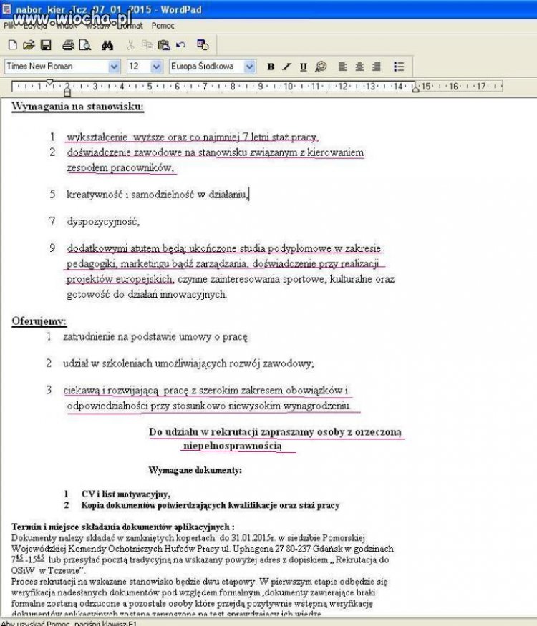Center the text alignment
Screen dimensions: 537x626
coord(359,67)
